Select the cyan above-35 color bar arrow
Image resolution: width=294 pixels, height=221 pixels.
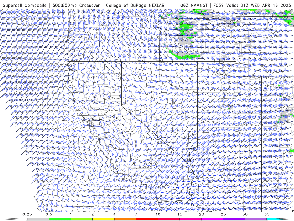277,219
